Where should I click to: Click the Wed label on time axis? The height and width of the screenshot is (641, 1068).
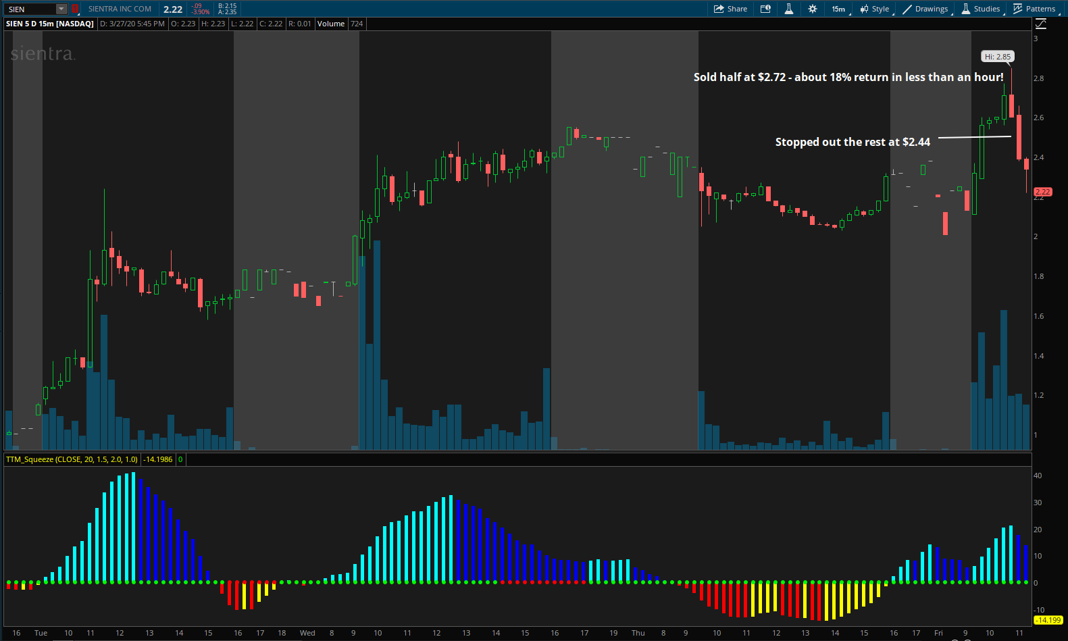[x=307, y=633]
